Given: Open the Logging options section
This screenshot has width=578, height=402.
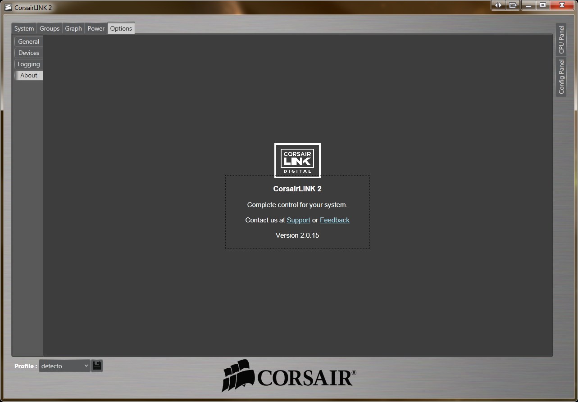Looking at the screenshot, I should [x=29, y=64].
